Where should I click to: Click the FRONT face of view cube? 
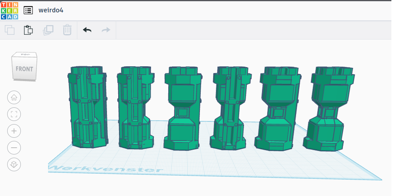coord(24,69)
